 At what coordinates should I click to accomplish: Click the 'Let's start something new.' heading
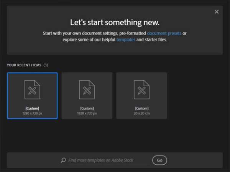pyautogui.click(x=115, y=23)
